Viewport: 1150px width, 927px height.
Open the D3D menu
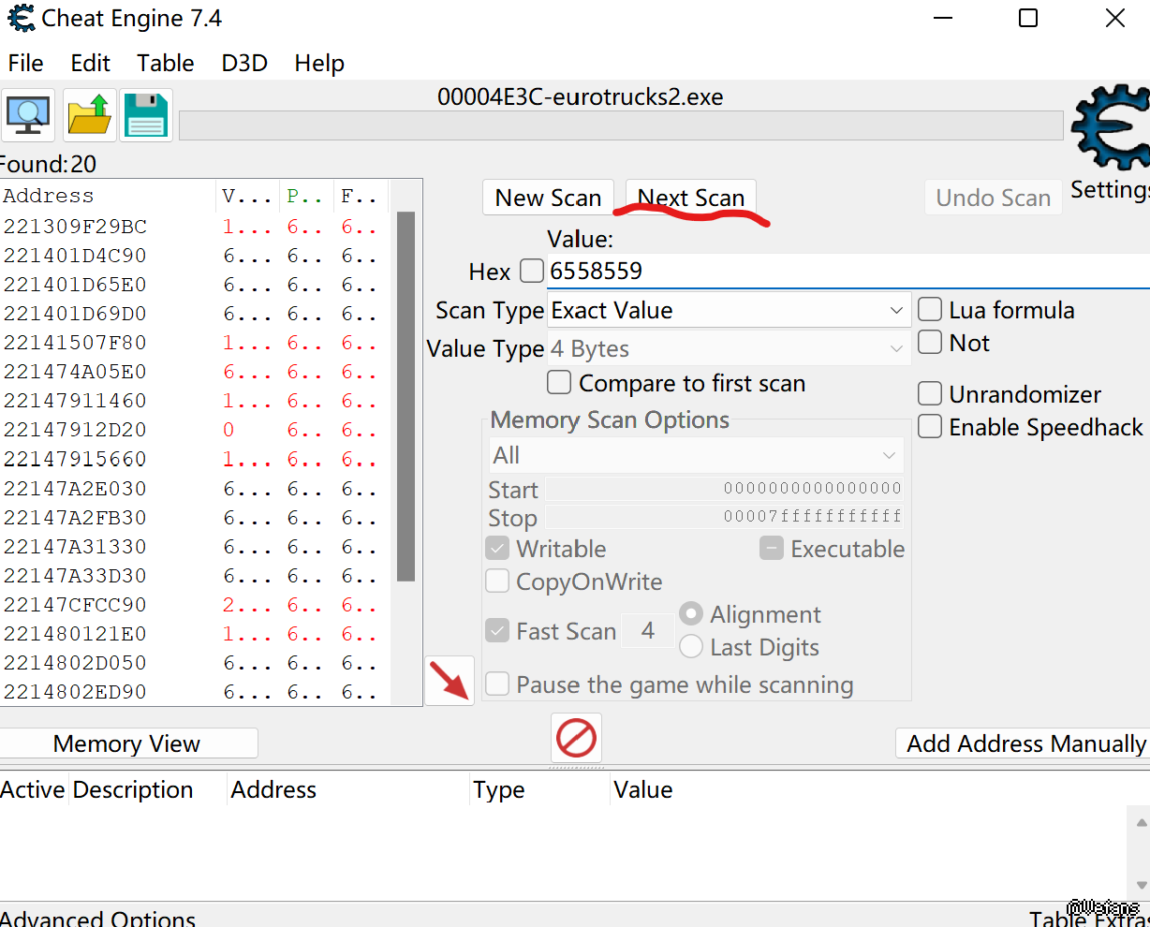(244, 63)
